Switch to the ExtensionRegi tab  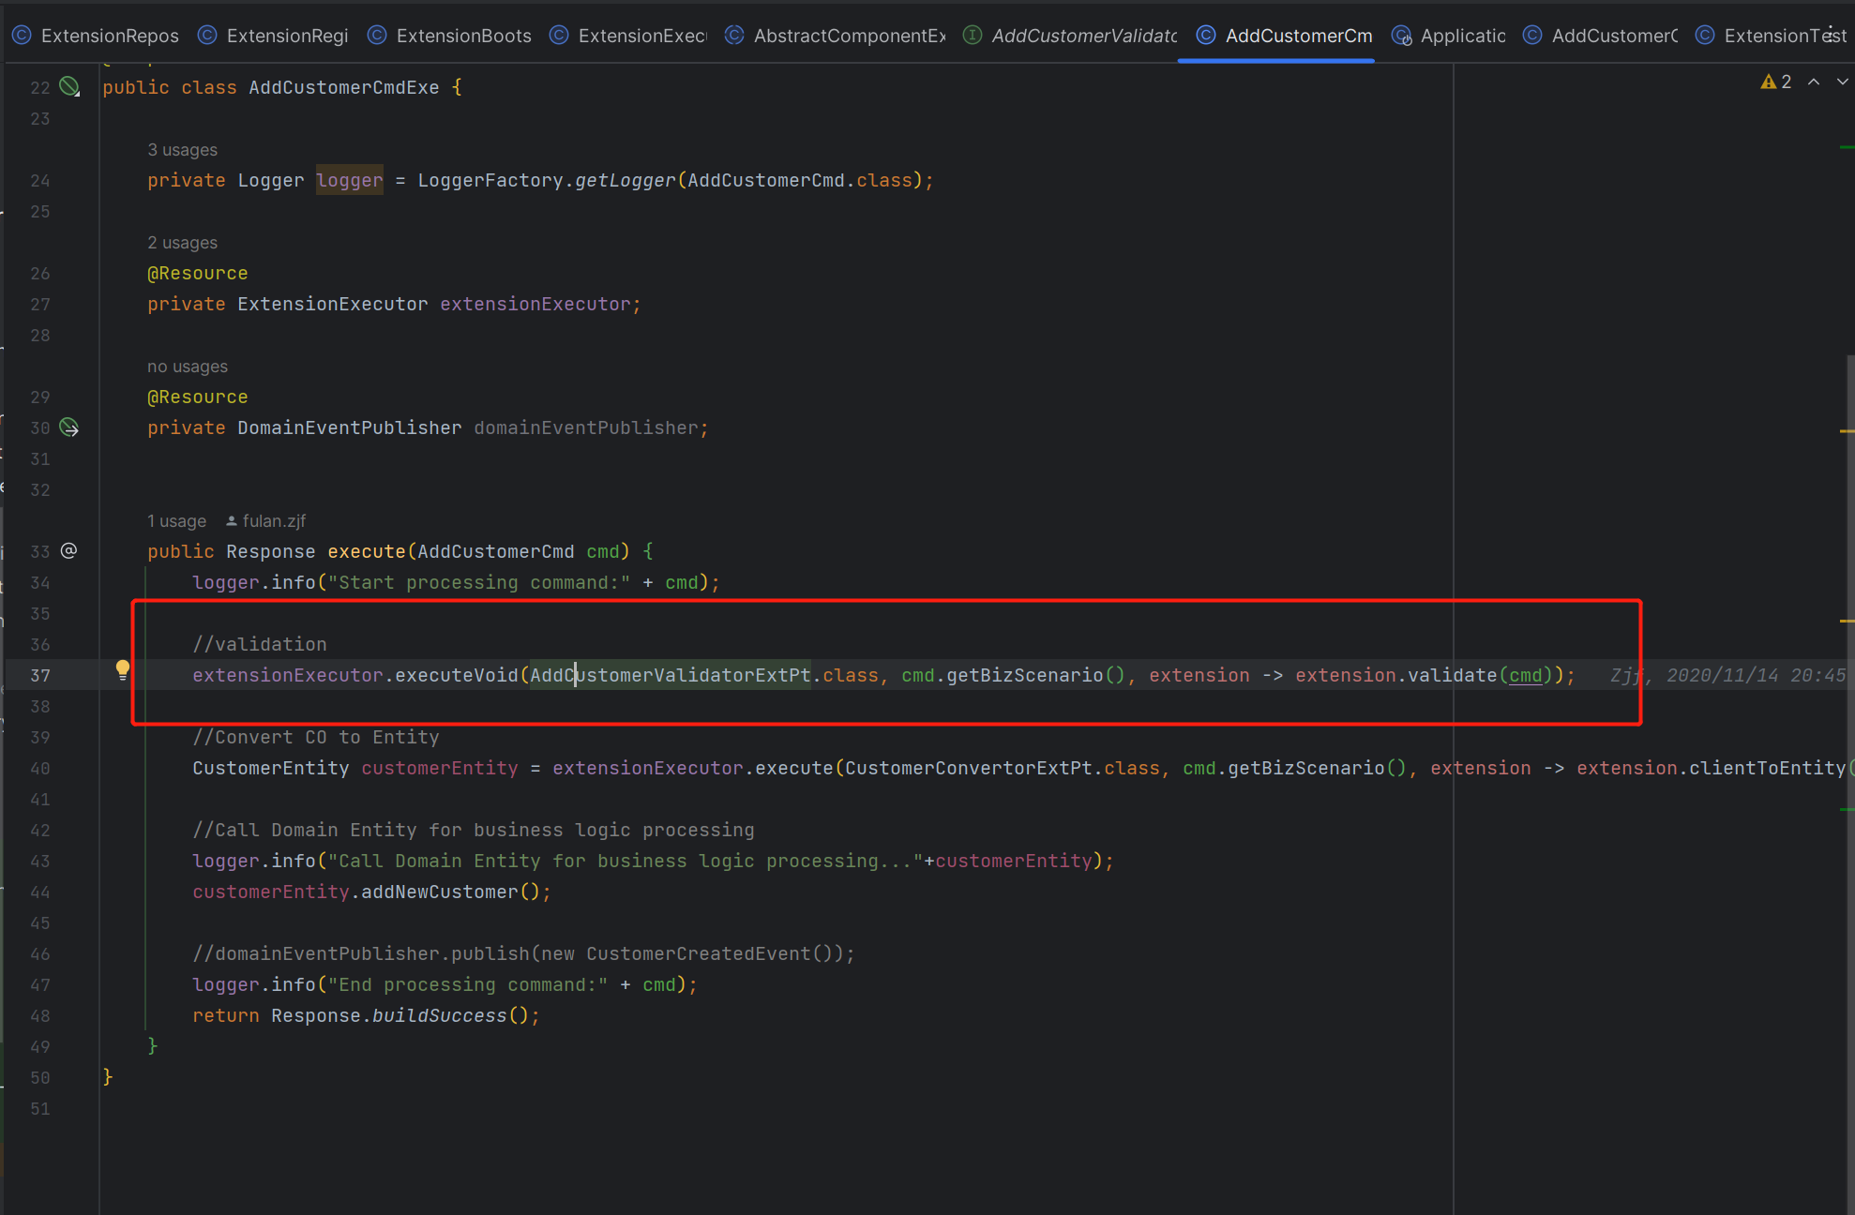point(273,36)
